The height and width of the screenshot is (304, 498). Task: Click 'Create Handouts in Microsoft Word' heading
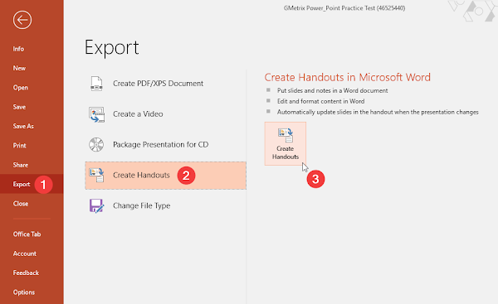(348, 77)
